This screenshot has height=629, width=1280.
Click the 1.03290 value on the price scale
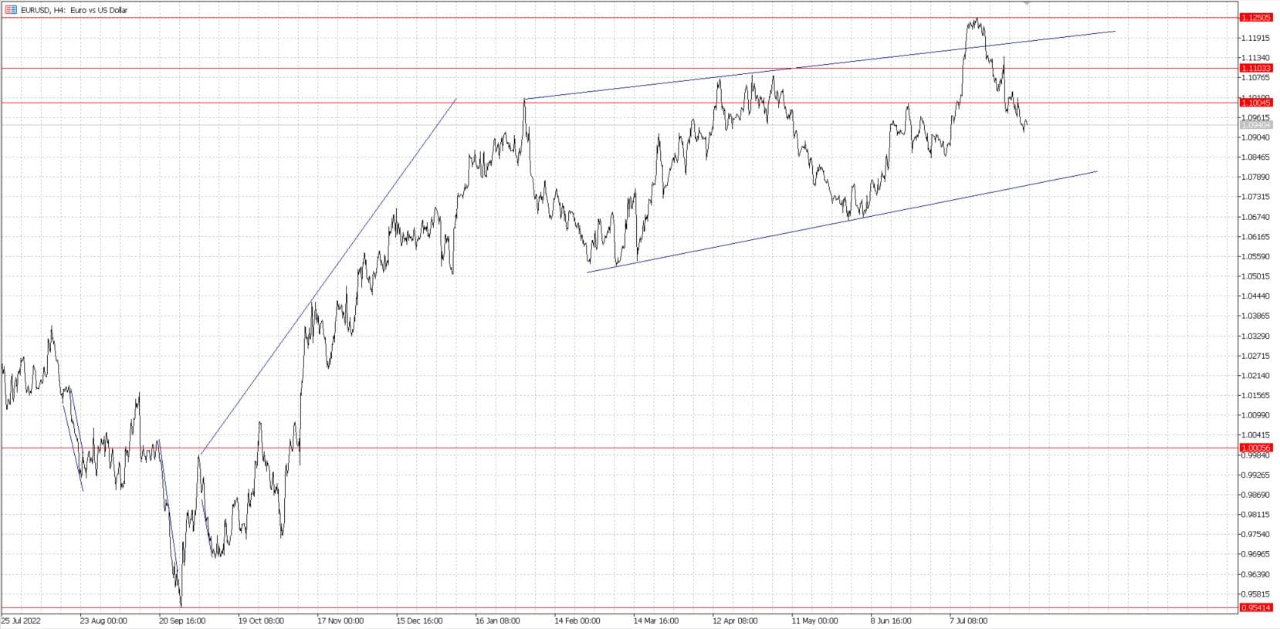tap(1255, 336)
